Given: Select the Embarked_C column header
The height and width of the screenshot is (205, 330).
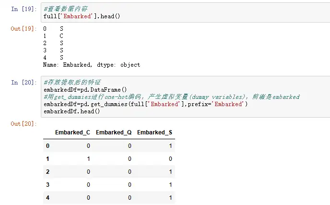Looking at the screenshot, I should (72, 133).
